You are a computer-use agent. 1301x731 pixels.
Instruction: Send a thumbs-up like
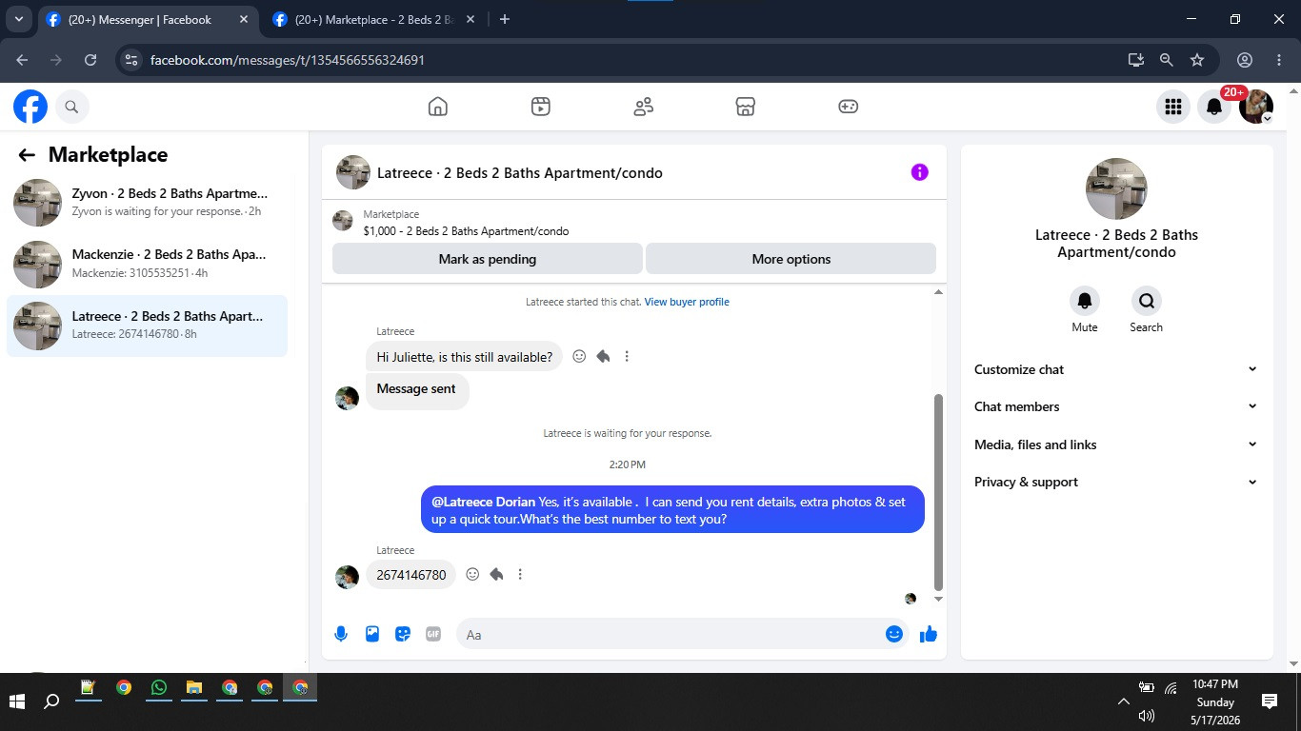point(929,634)
